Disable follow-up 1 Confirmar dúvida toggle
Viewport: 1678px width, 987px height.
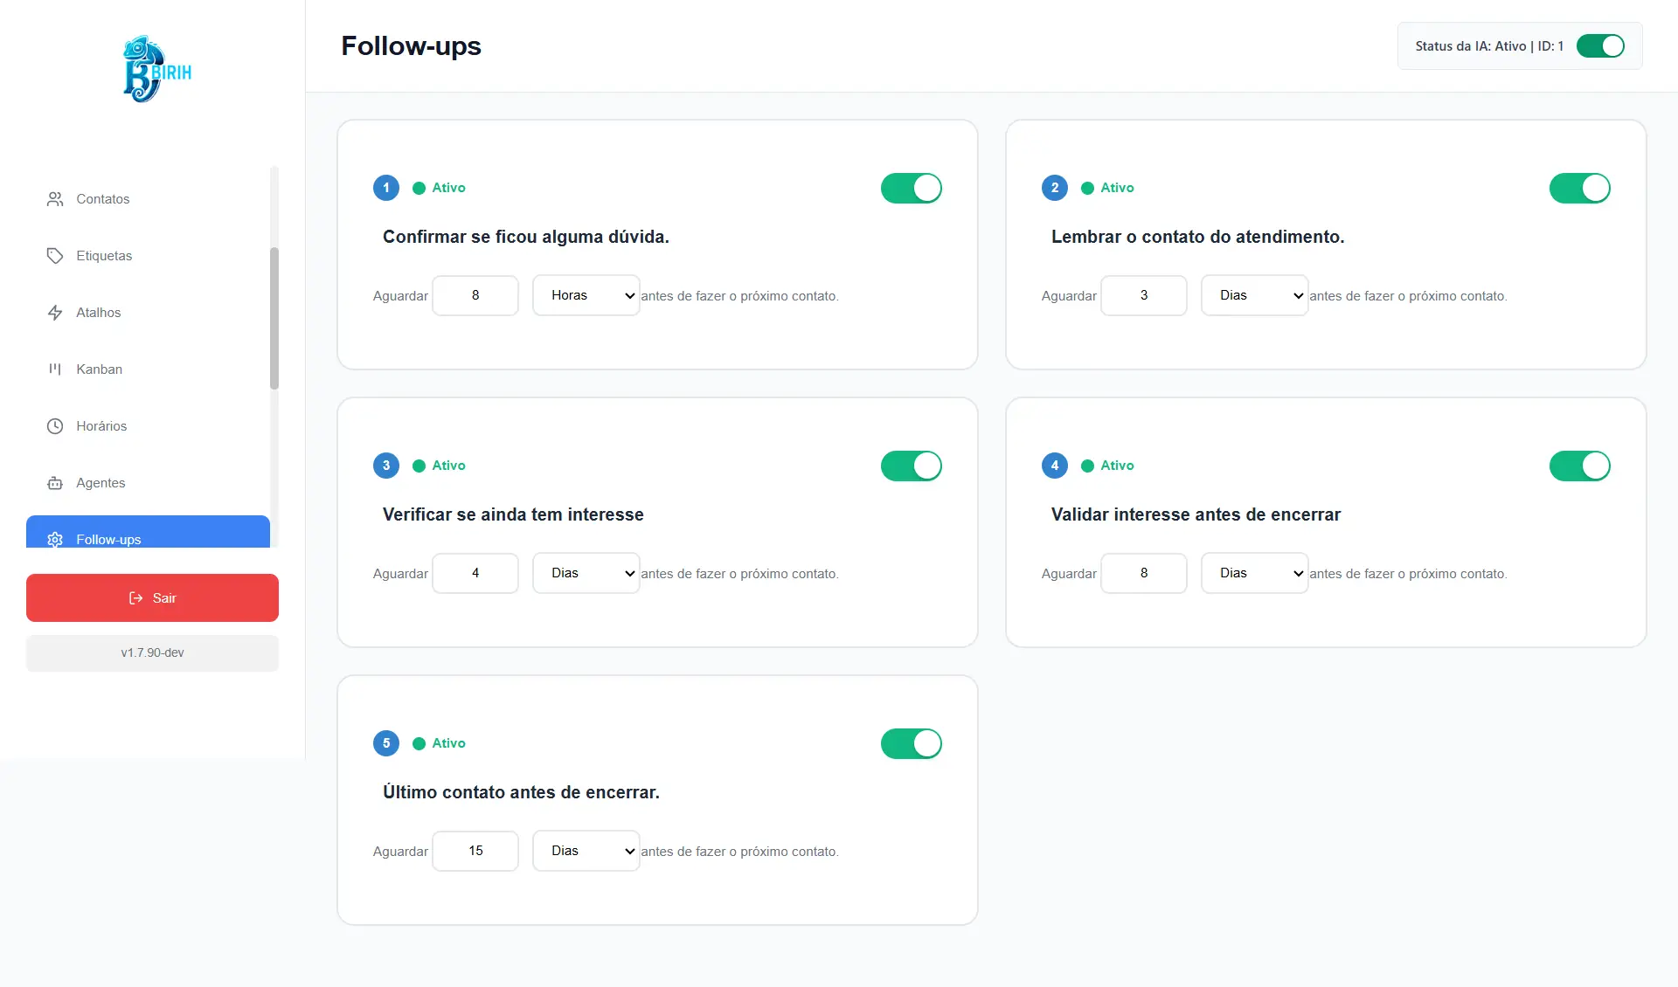point(911,188)
